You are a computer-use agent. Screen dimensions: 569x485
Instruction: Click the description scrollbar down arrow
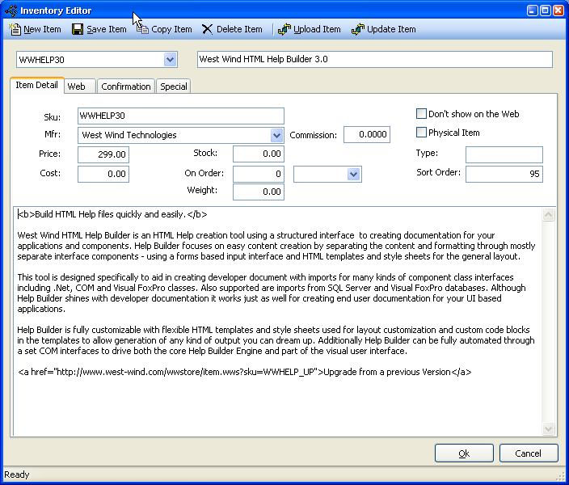pos(549,428)
